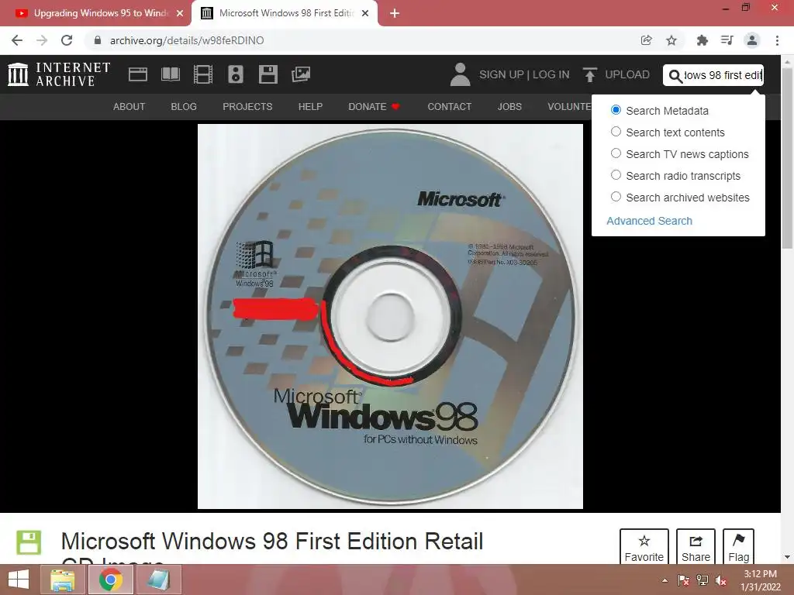Select the Microsoft Windows 98 First Edition tab

(x=284, y=13)
